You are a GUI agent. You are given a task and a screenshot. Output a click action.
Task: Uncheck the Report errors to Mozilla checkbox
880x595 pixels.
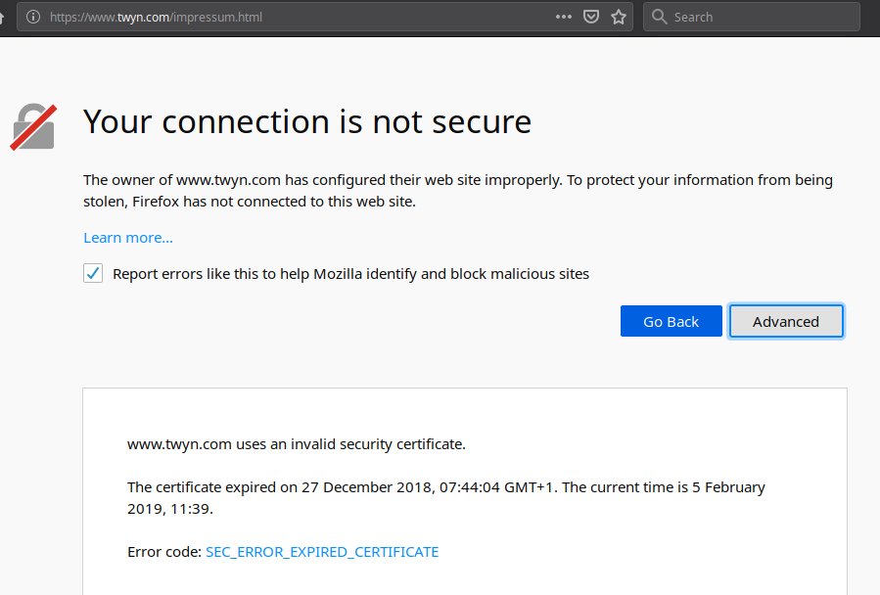(93, 273)
